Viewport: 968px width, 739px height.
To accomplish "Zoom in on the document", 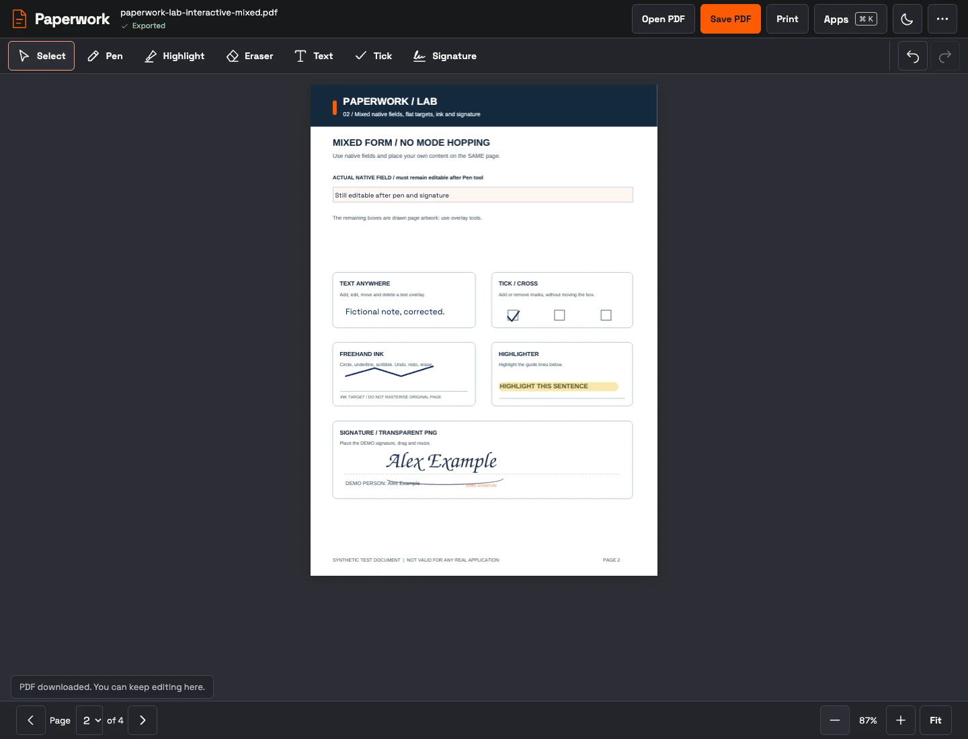I will coord(901,720).
